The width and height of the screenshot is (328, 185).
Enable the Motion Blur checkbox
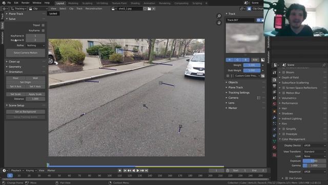point(284,93)
